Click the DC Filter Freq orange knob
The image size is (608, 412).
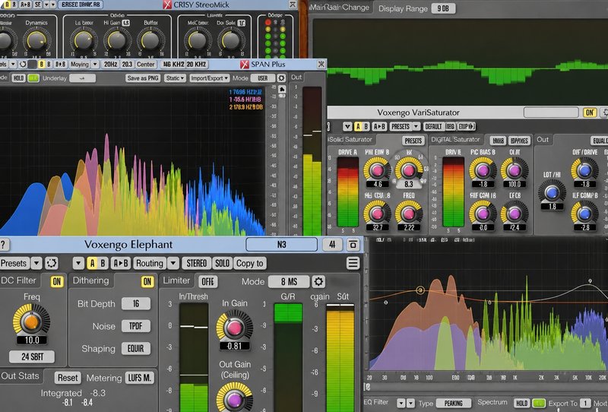31,322
